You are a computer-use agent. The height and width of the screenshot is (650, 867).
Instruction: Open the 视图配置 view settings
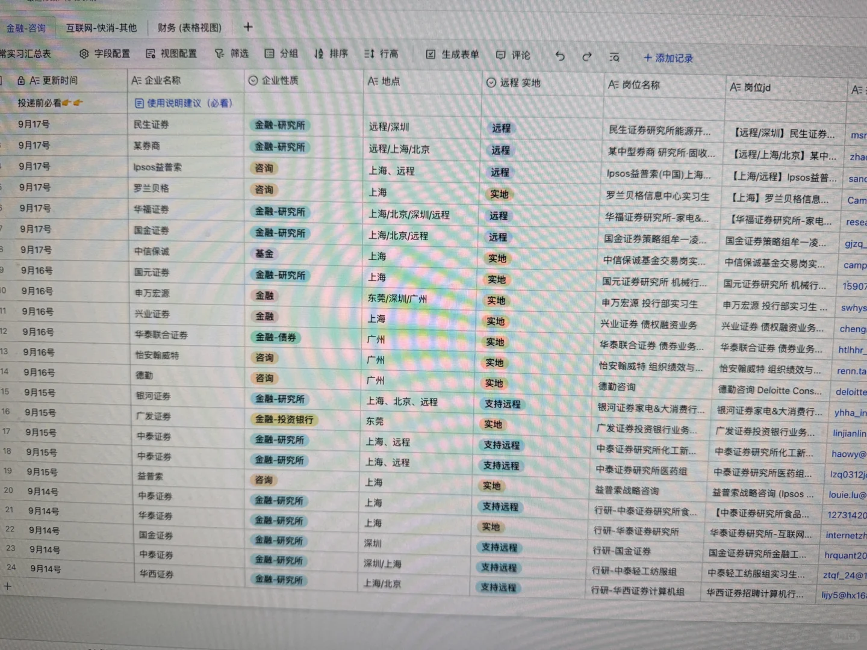click(171, 54)
